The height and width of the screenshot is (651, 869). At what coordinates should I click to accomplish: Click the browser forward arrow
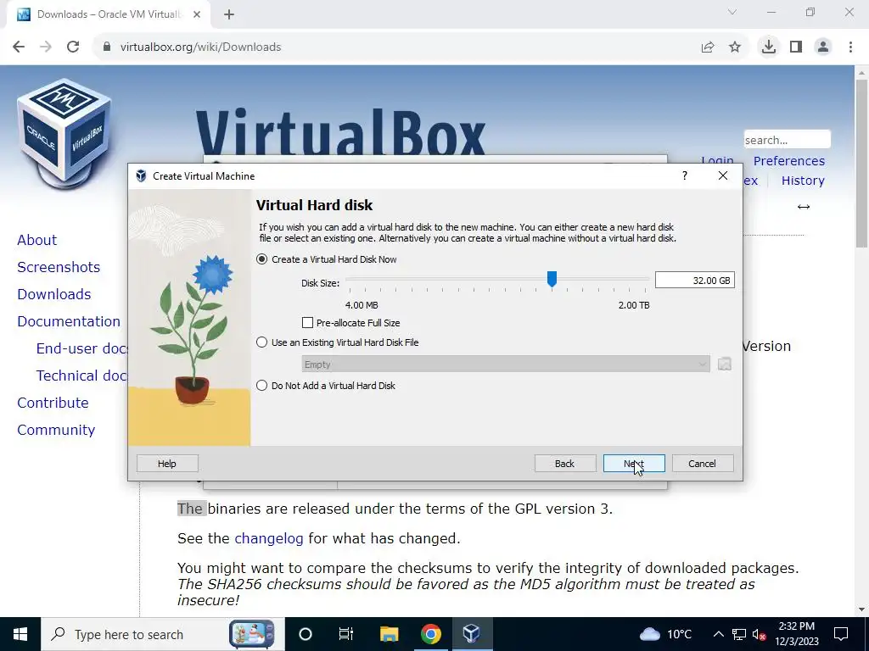[x=46, y=47]
